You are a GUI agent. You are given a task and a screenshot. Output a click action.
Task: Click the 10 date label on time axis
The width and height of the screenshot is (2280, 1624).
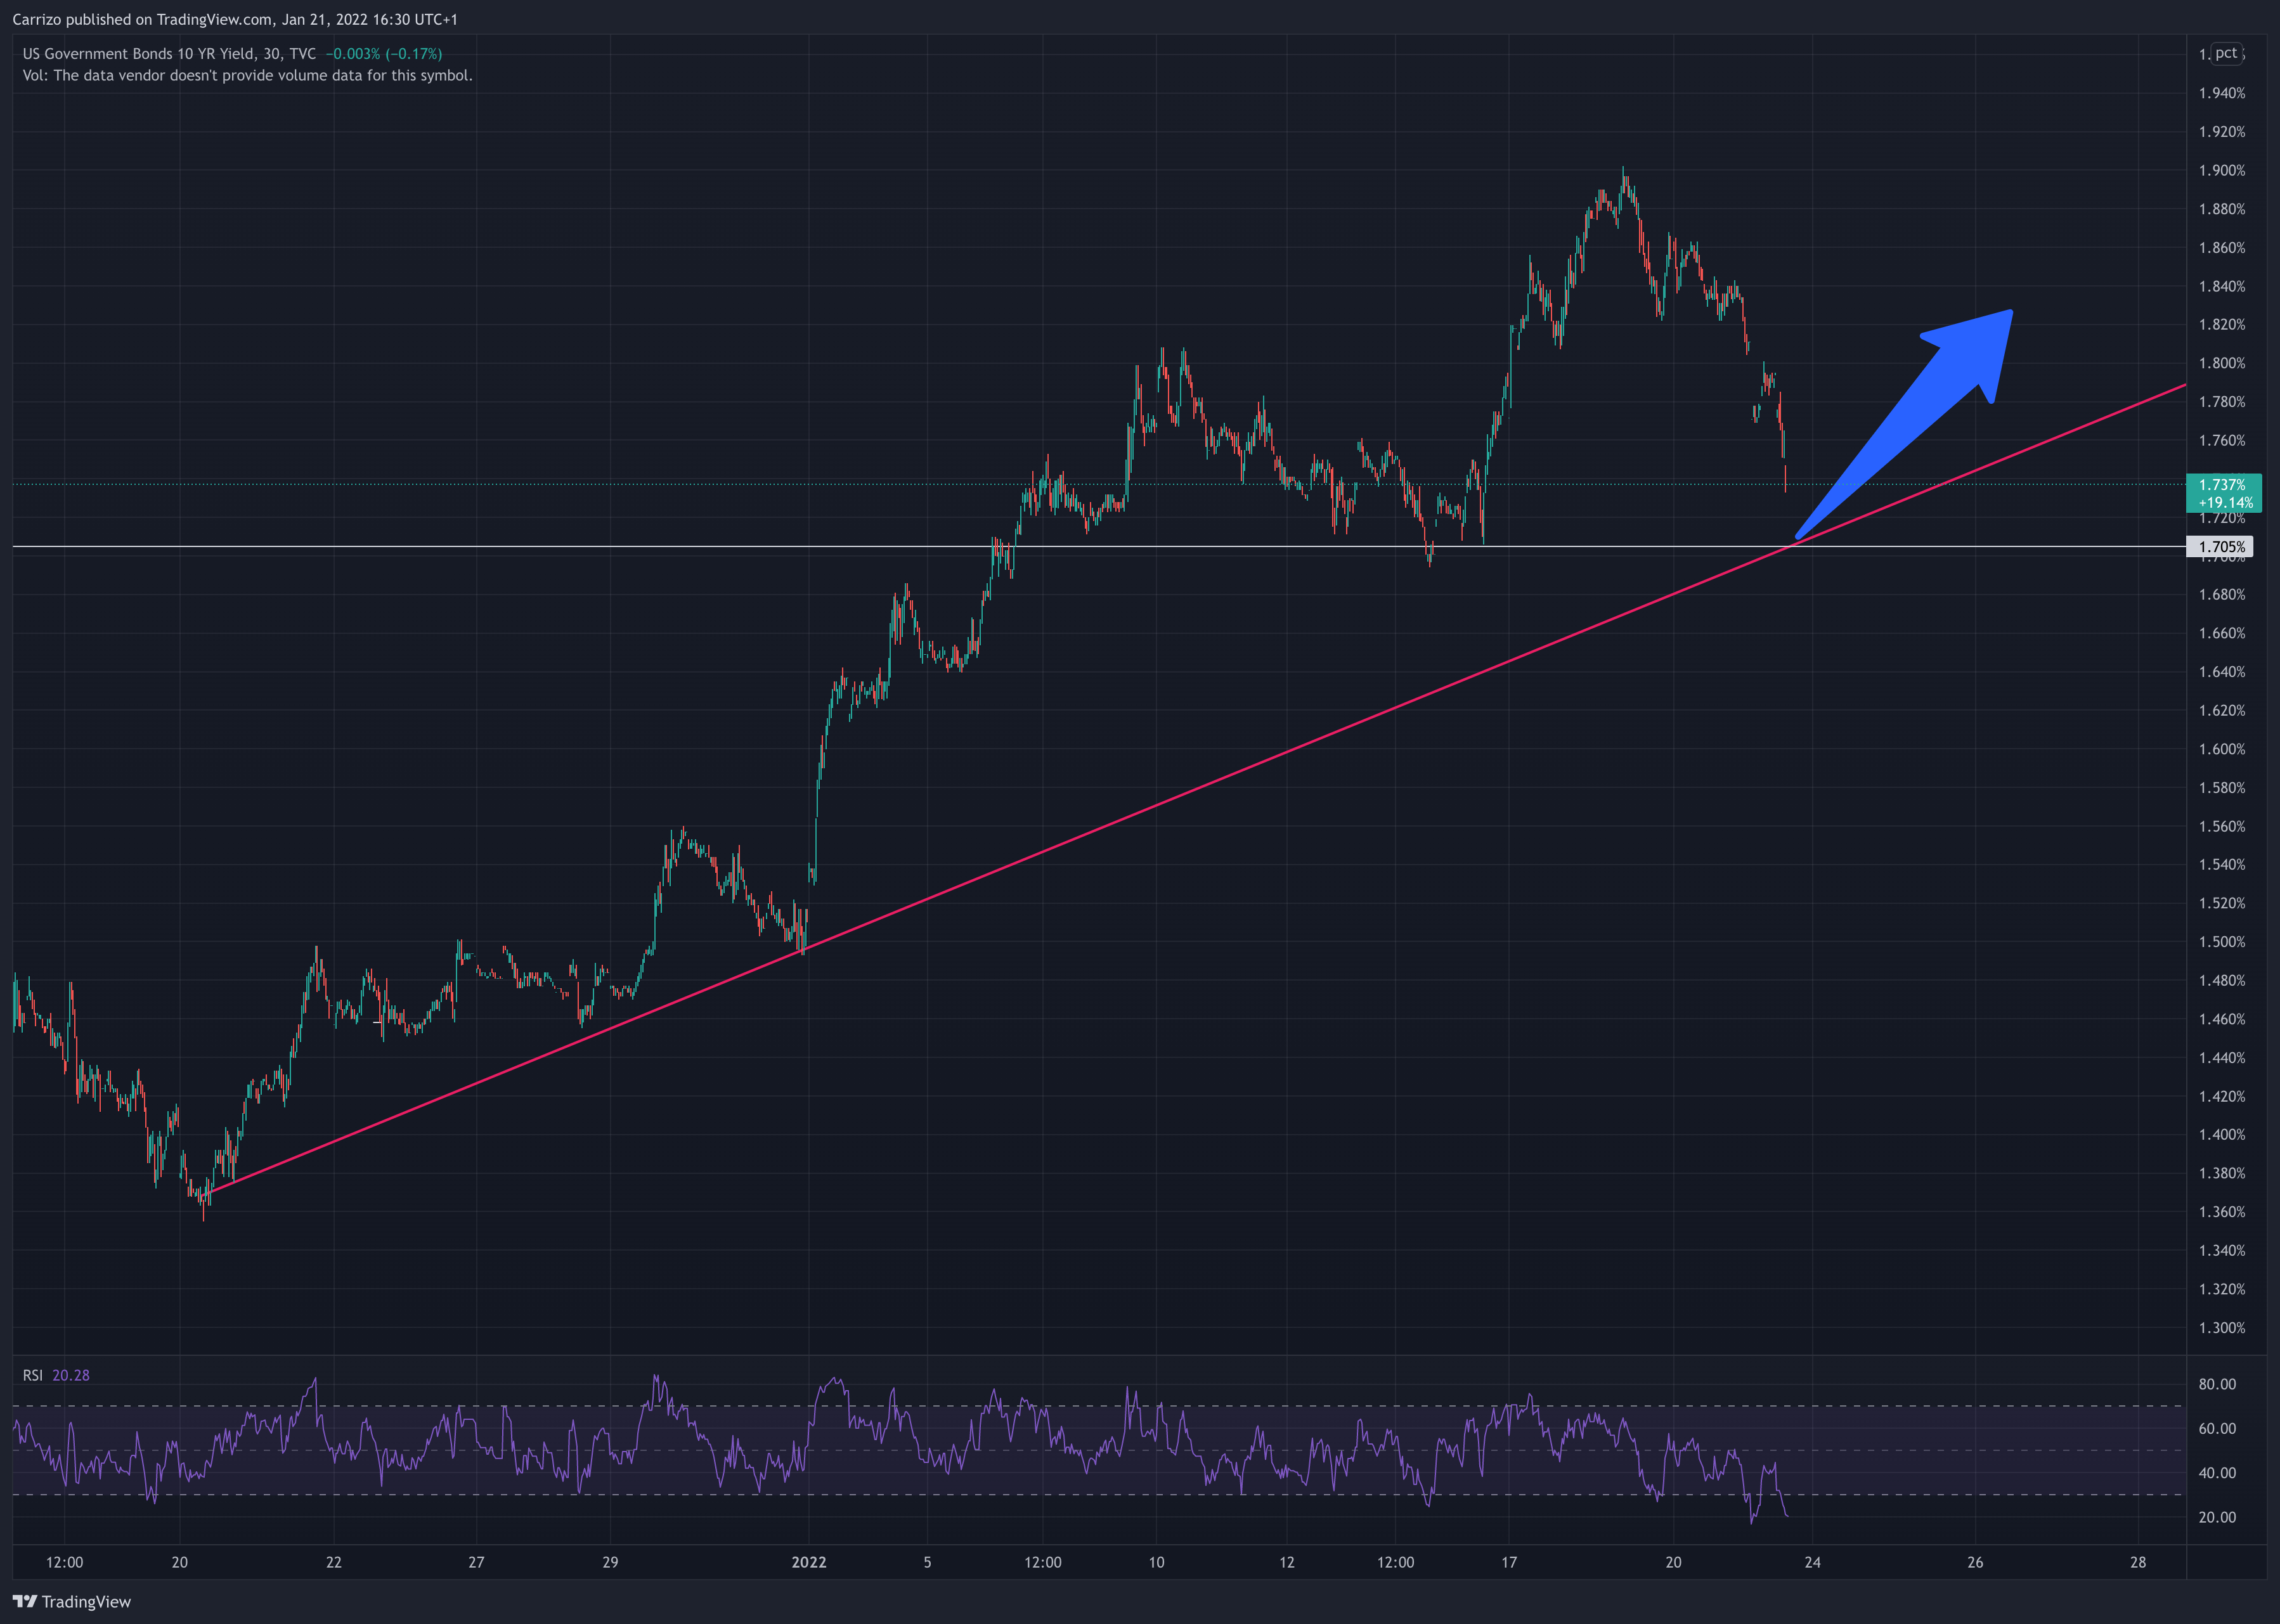pos(1156,1562)
